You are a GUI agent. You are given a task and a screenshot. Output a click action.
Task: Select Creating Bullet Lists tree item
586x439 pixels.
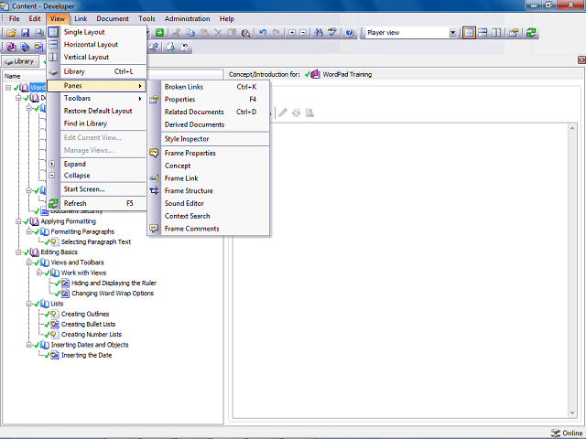(88, 325)
